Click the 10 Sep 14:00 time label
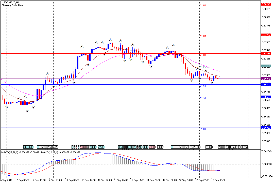Screen dimensions: 274x183 point(89,180)
